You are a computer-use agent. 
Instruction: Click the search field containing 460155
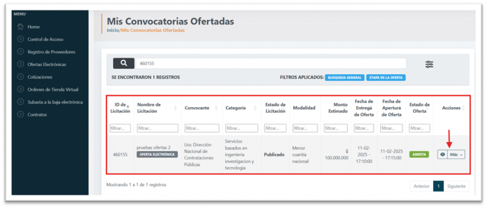click(270, 63)
